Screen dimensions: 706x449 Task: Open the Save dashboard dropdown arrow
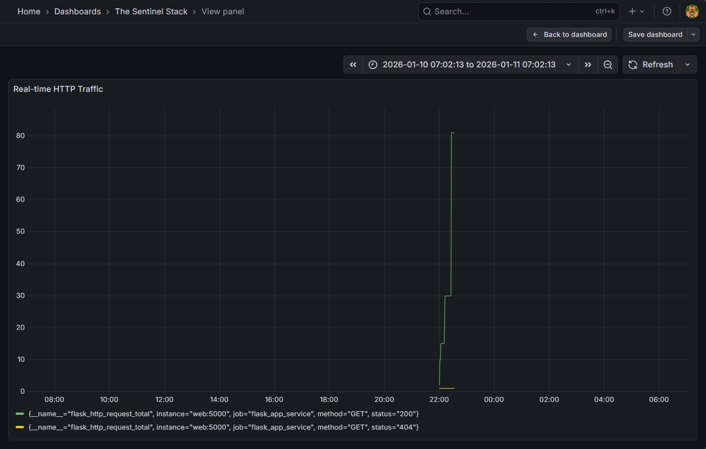click(693, 34)
